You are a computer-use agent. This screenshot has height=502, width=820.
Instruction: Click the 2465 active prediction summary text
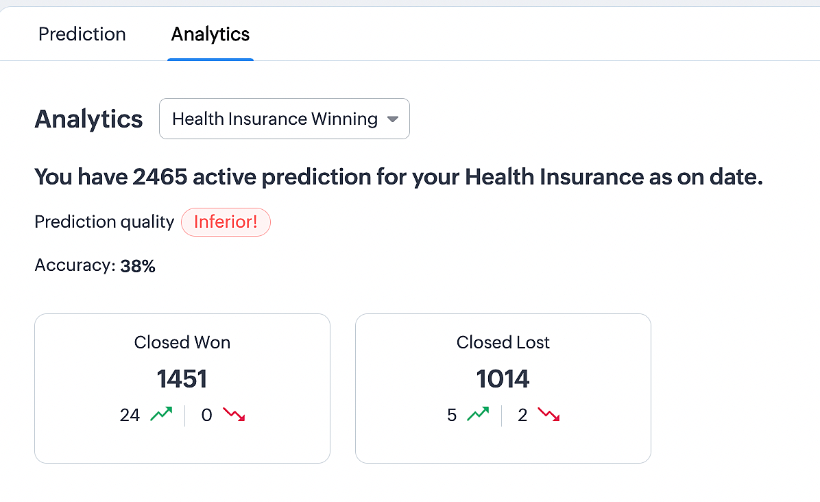(x=398, y=177)
